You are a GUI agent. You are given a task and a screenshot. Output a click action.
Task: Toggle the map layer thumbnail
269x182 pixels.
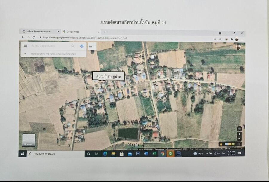(29, 140)
